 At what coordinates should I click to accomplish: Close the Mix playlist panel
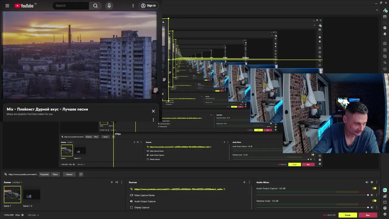[x=153, y=111]
